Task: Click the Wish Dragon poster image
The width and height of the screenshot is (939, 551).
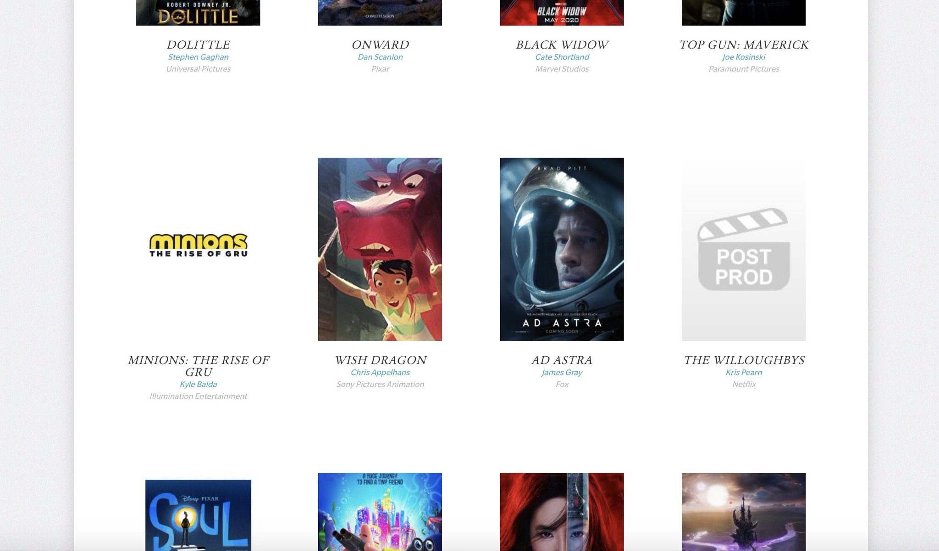Action: coord(380,249)
